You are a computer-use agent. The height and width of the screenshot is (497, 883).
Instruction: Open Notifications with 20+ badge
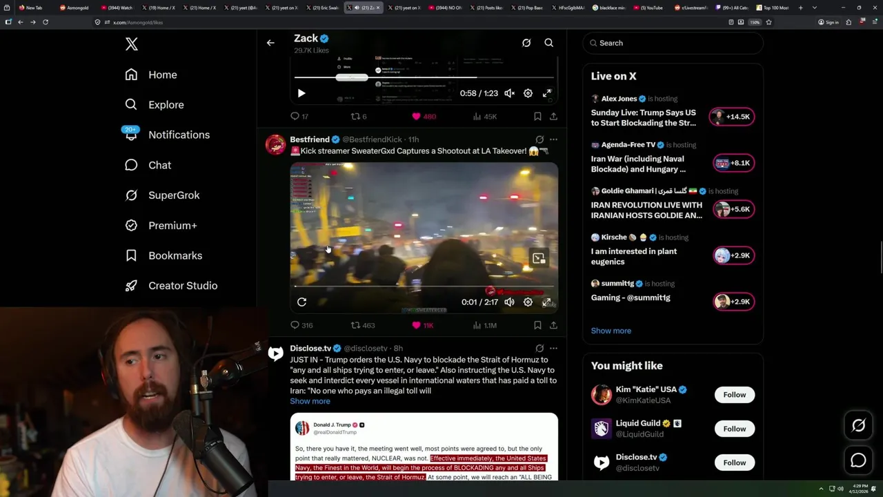pos(166,135)
